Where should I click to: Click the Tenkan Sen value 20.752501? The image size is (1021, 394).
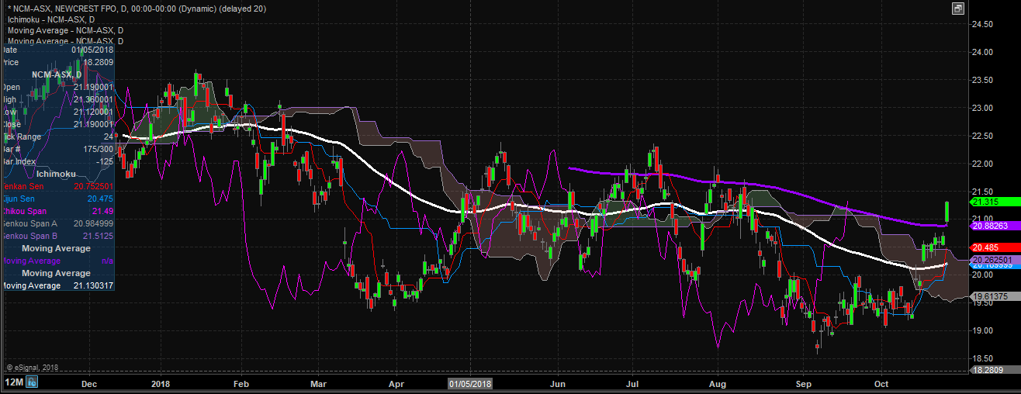tap(93, 186)
